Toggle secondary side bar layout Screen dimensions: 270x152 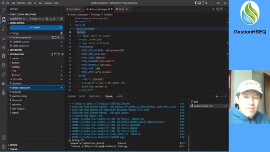(x=203, y=3)
